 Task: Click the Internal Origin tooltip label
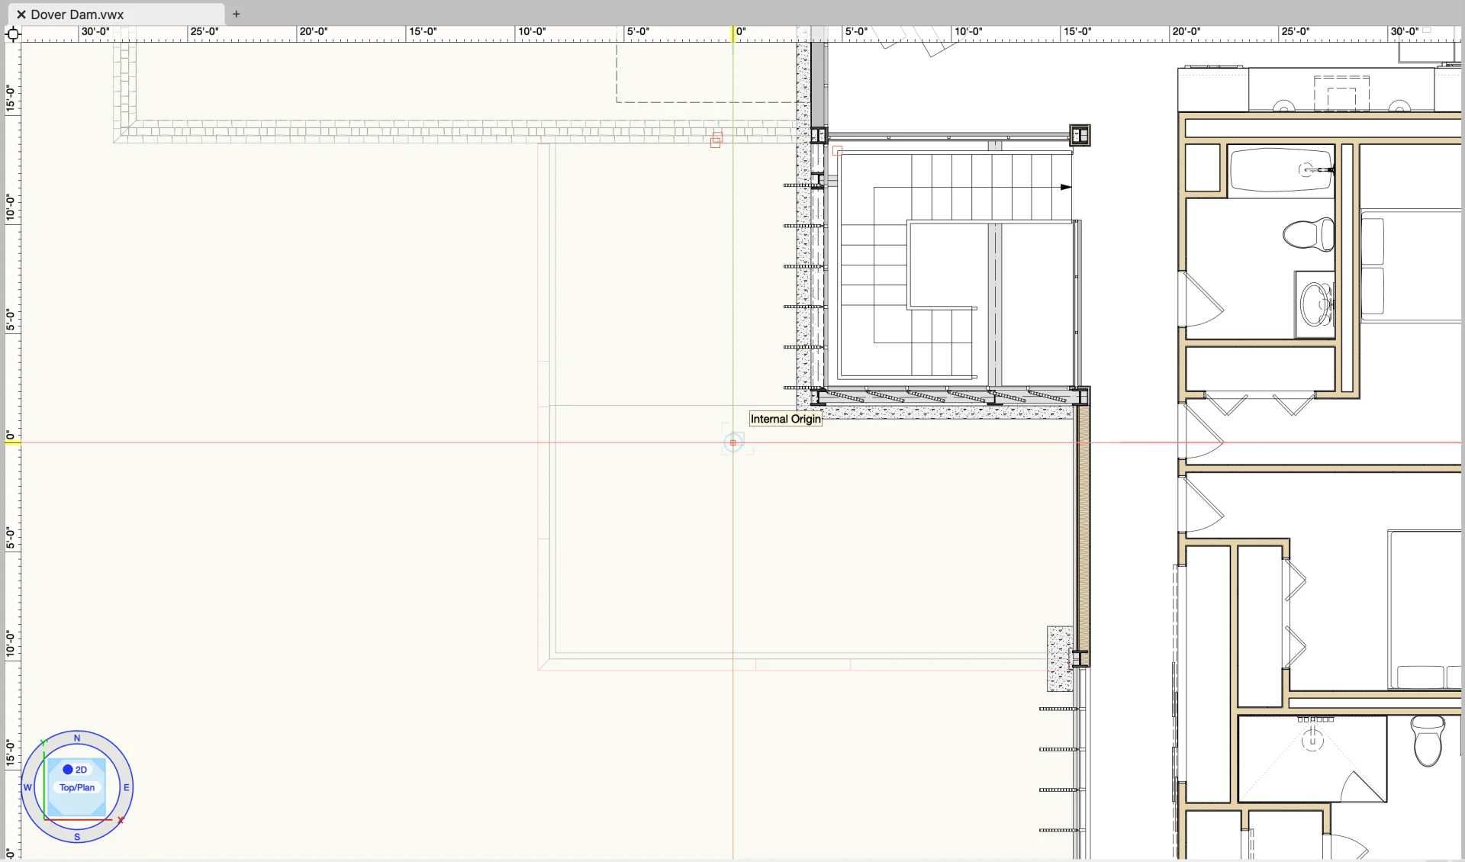tap(785, 419)
